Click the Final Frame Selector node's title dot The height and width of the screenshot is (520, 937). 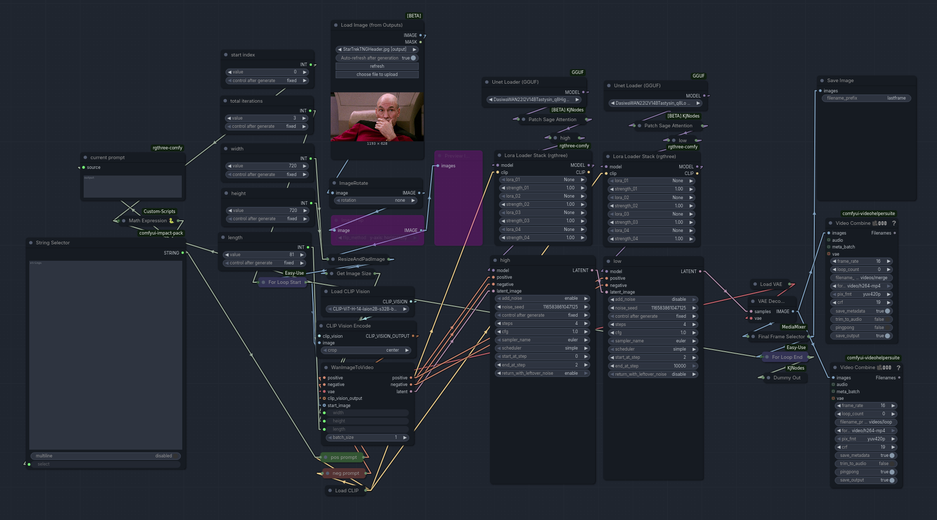pyautogui.click(x=753, y=337)
